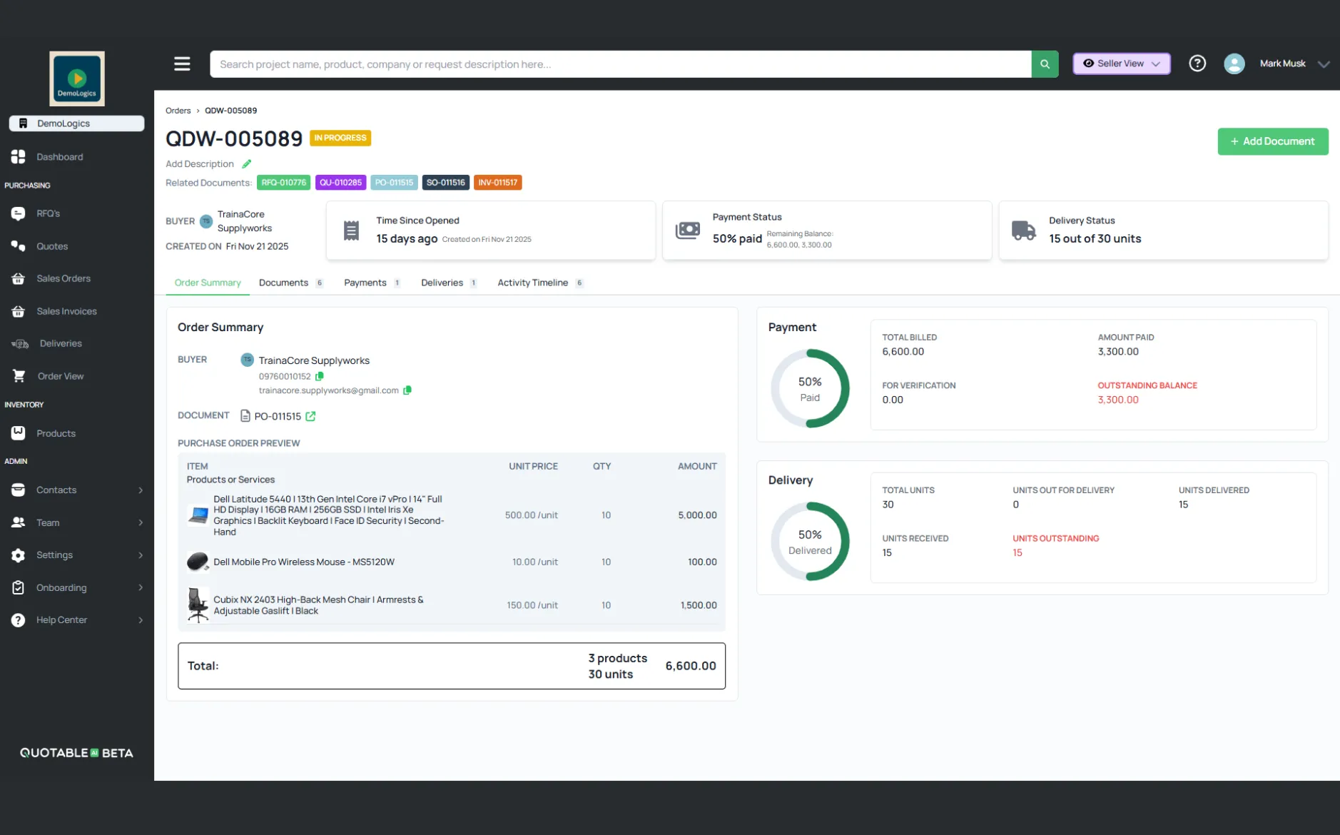Open the Documents tab
The image size is (1340, 835).
tap(283, 283)
